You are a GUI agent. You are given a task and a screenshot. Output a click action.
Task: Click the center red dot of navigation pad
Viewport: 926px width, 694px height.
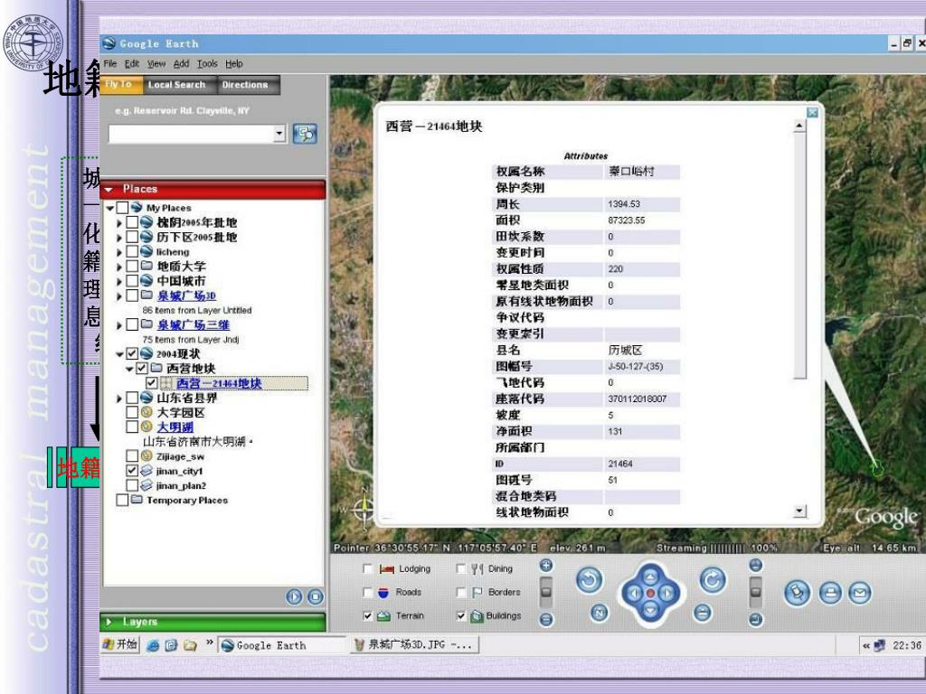pos(650,593)
